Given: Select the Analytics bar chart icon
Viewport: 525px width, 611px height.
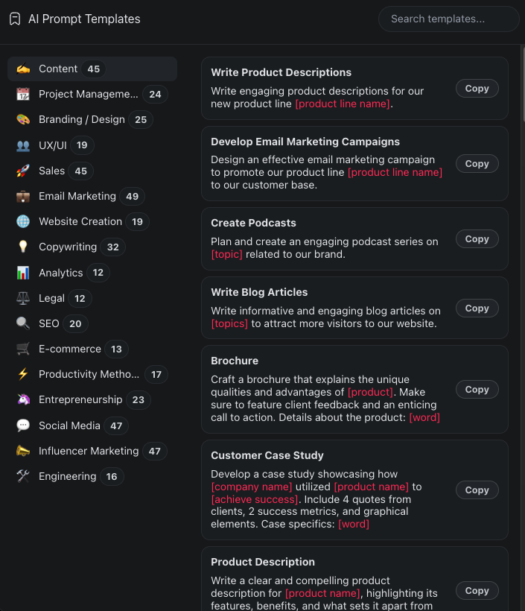Looking at the screenshot, I should pos(23,273).
